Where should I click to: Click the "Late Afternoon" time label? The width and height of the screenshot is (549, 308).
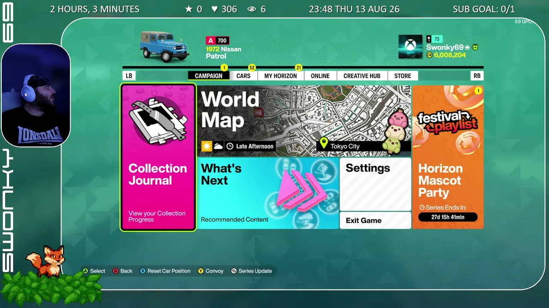click(255, 146)
